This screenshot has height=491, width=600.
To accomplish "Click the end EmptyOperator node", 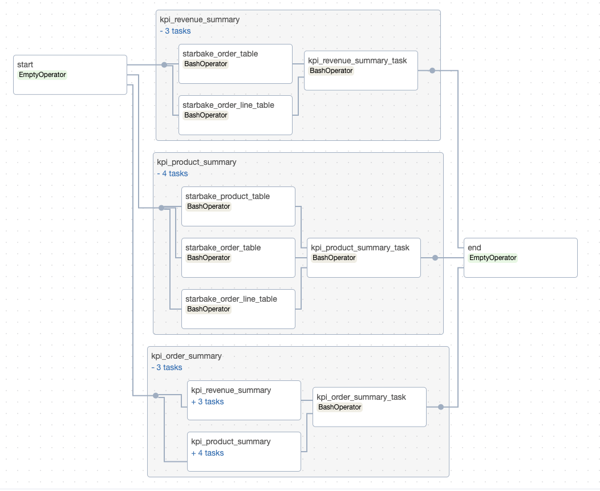I will point(520,258).
